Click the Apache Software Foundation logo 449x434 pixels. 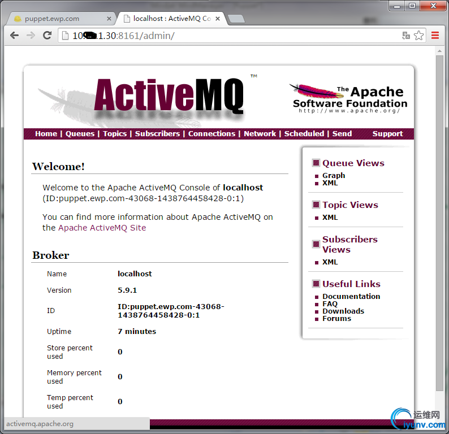tap(349, 99)
